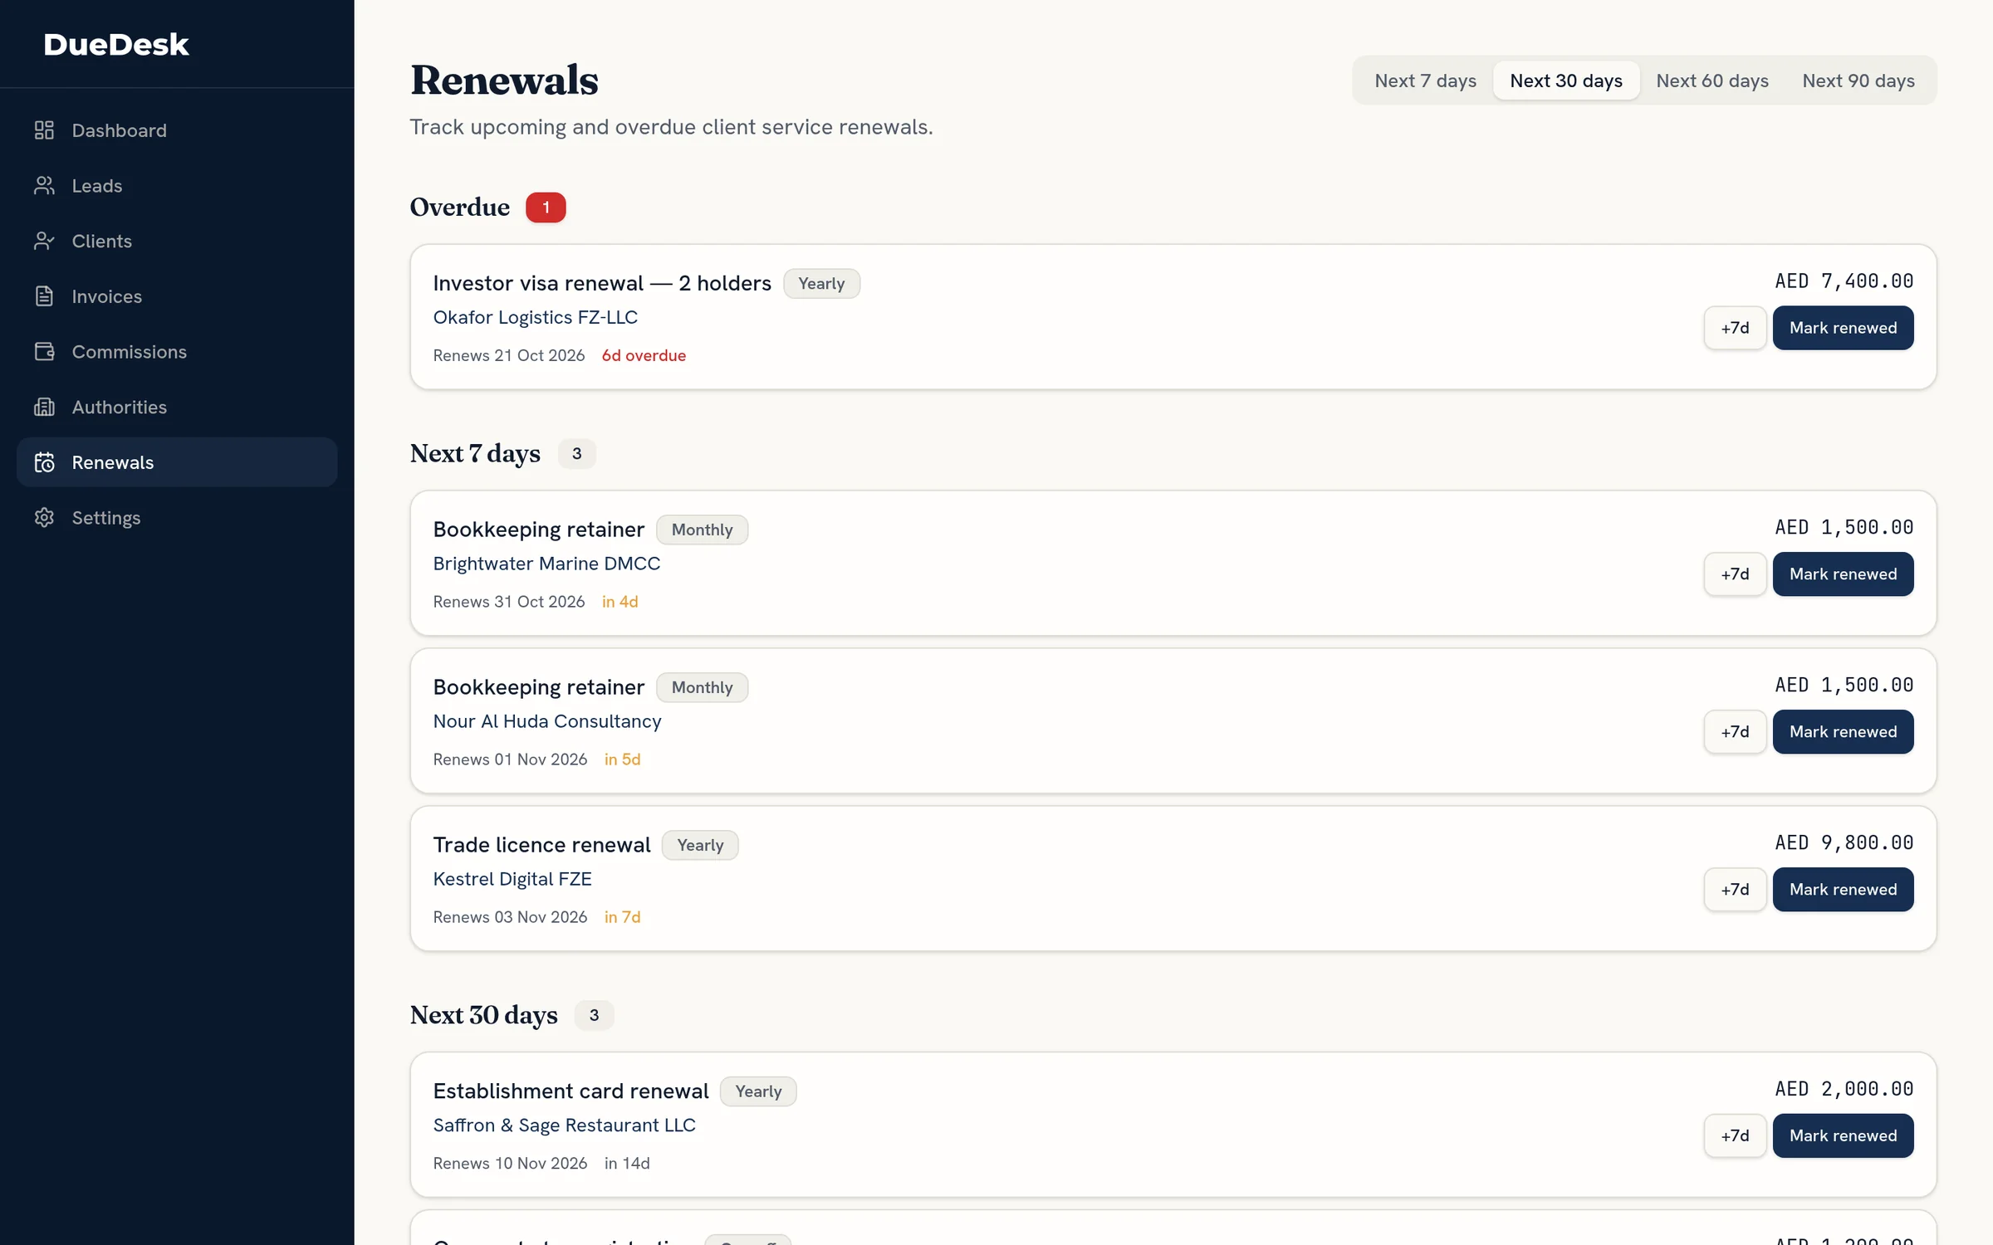The image size is (1993, 1245).
Task: Push Saffron & Sage renewal +7d
Action: point(1735,1135)
